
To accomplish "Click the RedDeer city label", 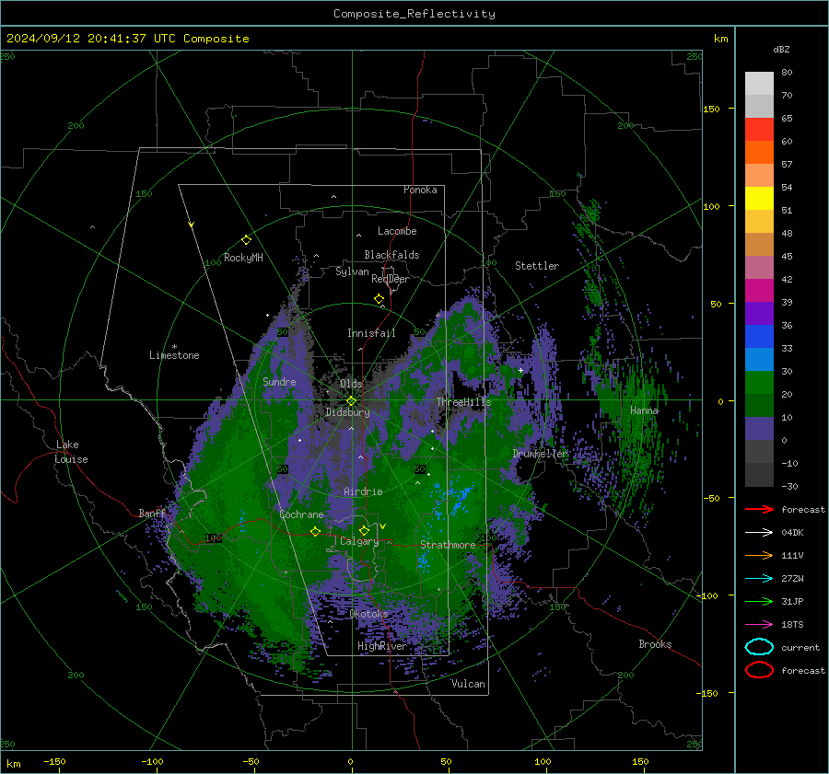I will pyautogui.click(x=391, y=279).
